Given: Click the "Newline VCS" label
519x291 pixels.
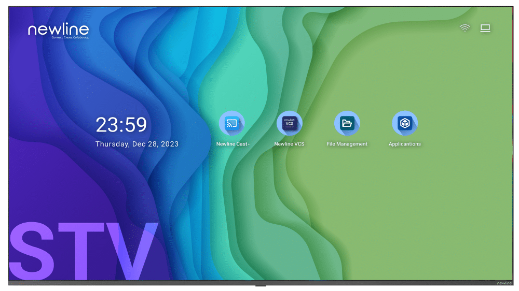Looking at the screenshot, I should coord(289,144).
